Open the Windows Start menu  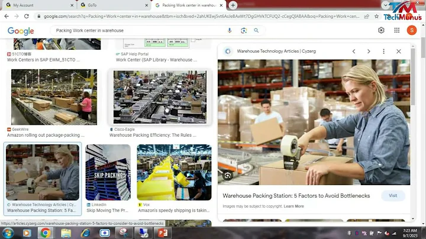coord(8,233)
